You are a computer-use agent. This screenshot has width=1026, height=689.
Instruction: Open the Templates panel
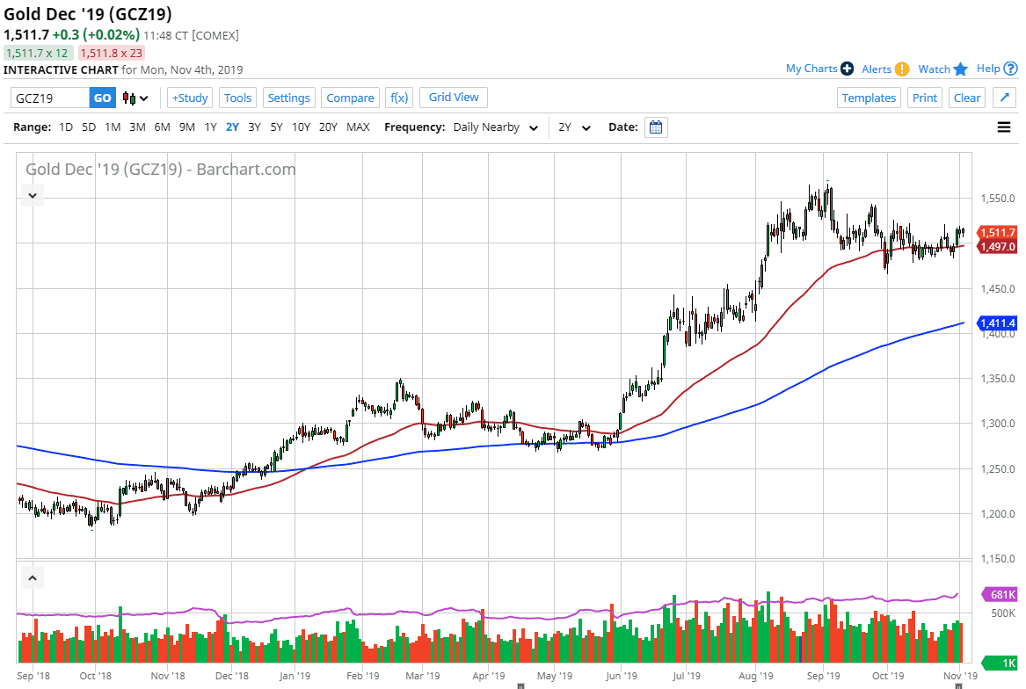tap(869, 98)
